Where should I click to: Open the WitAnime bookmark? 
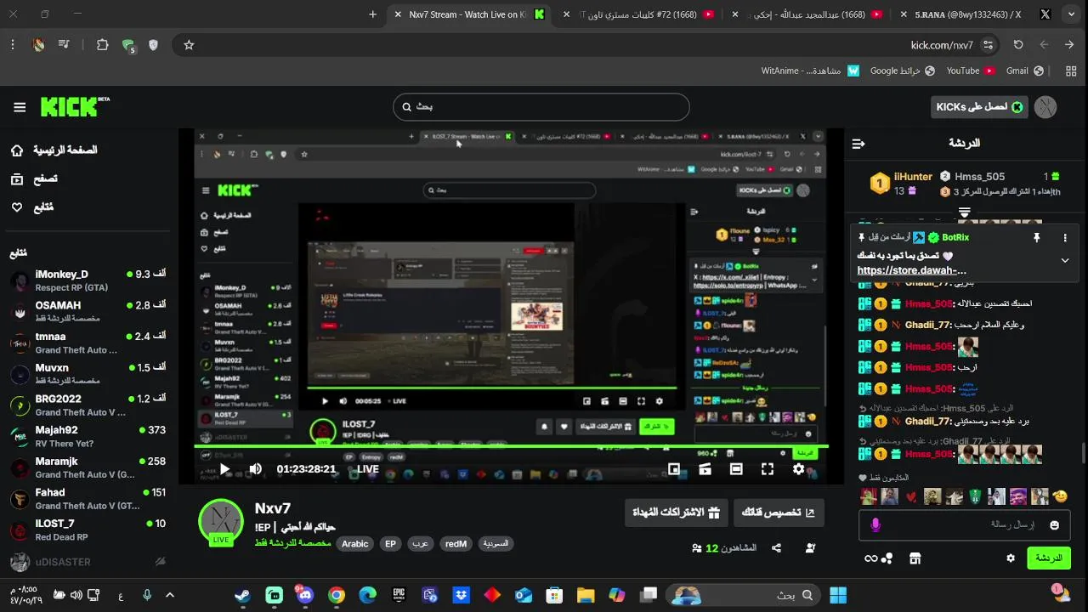[810, 71]
